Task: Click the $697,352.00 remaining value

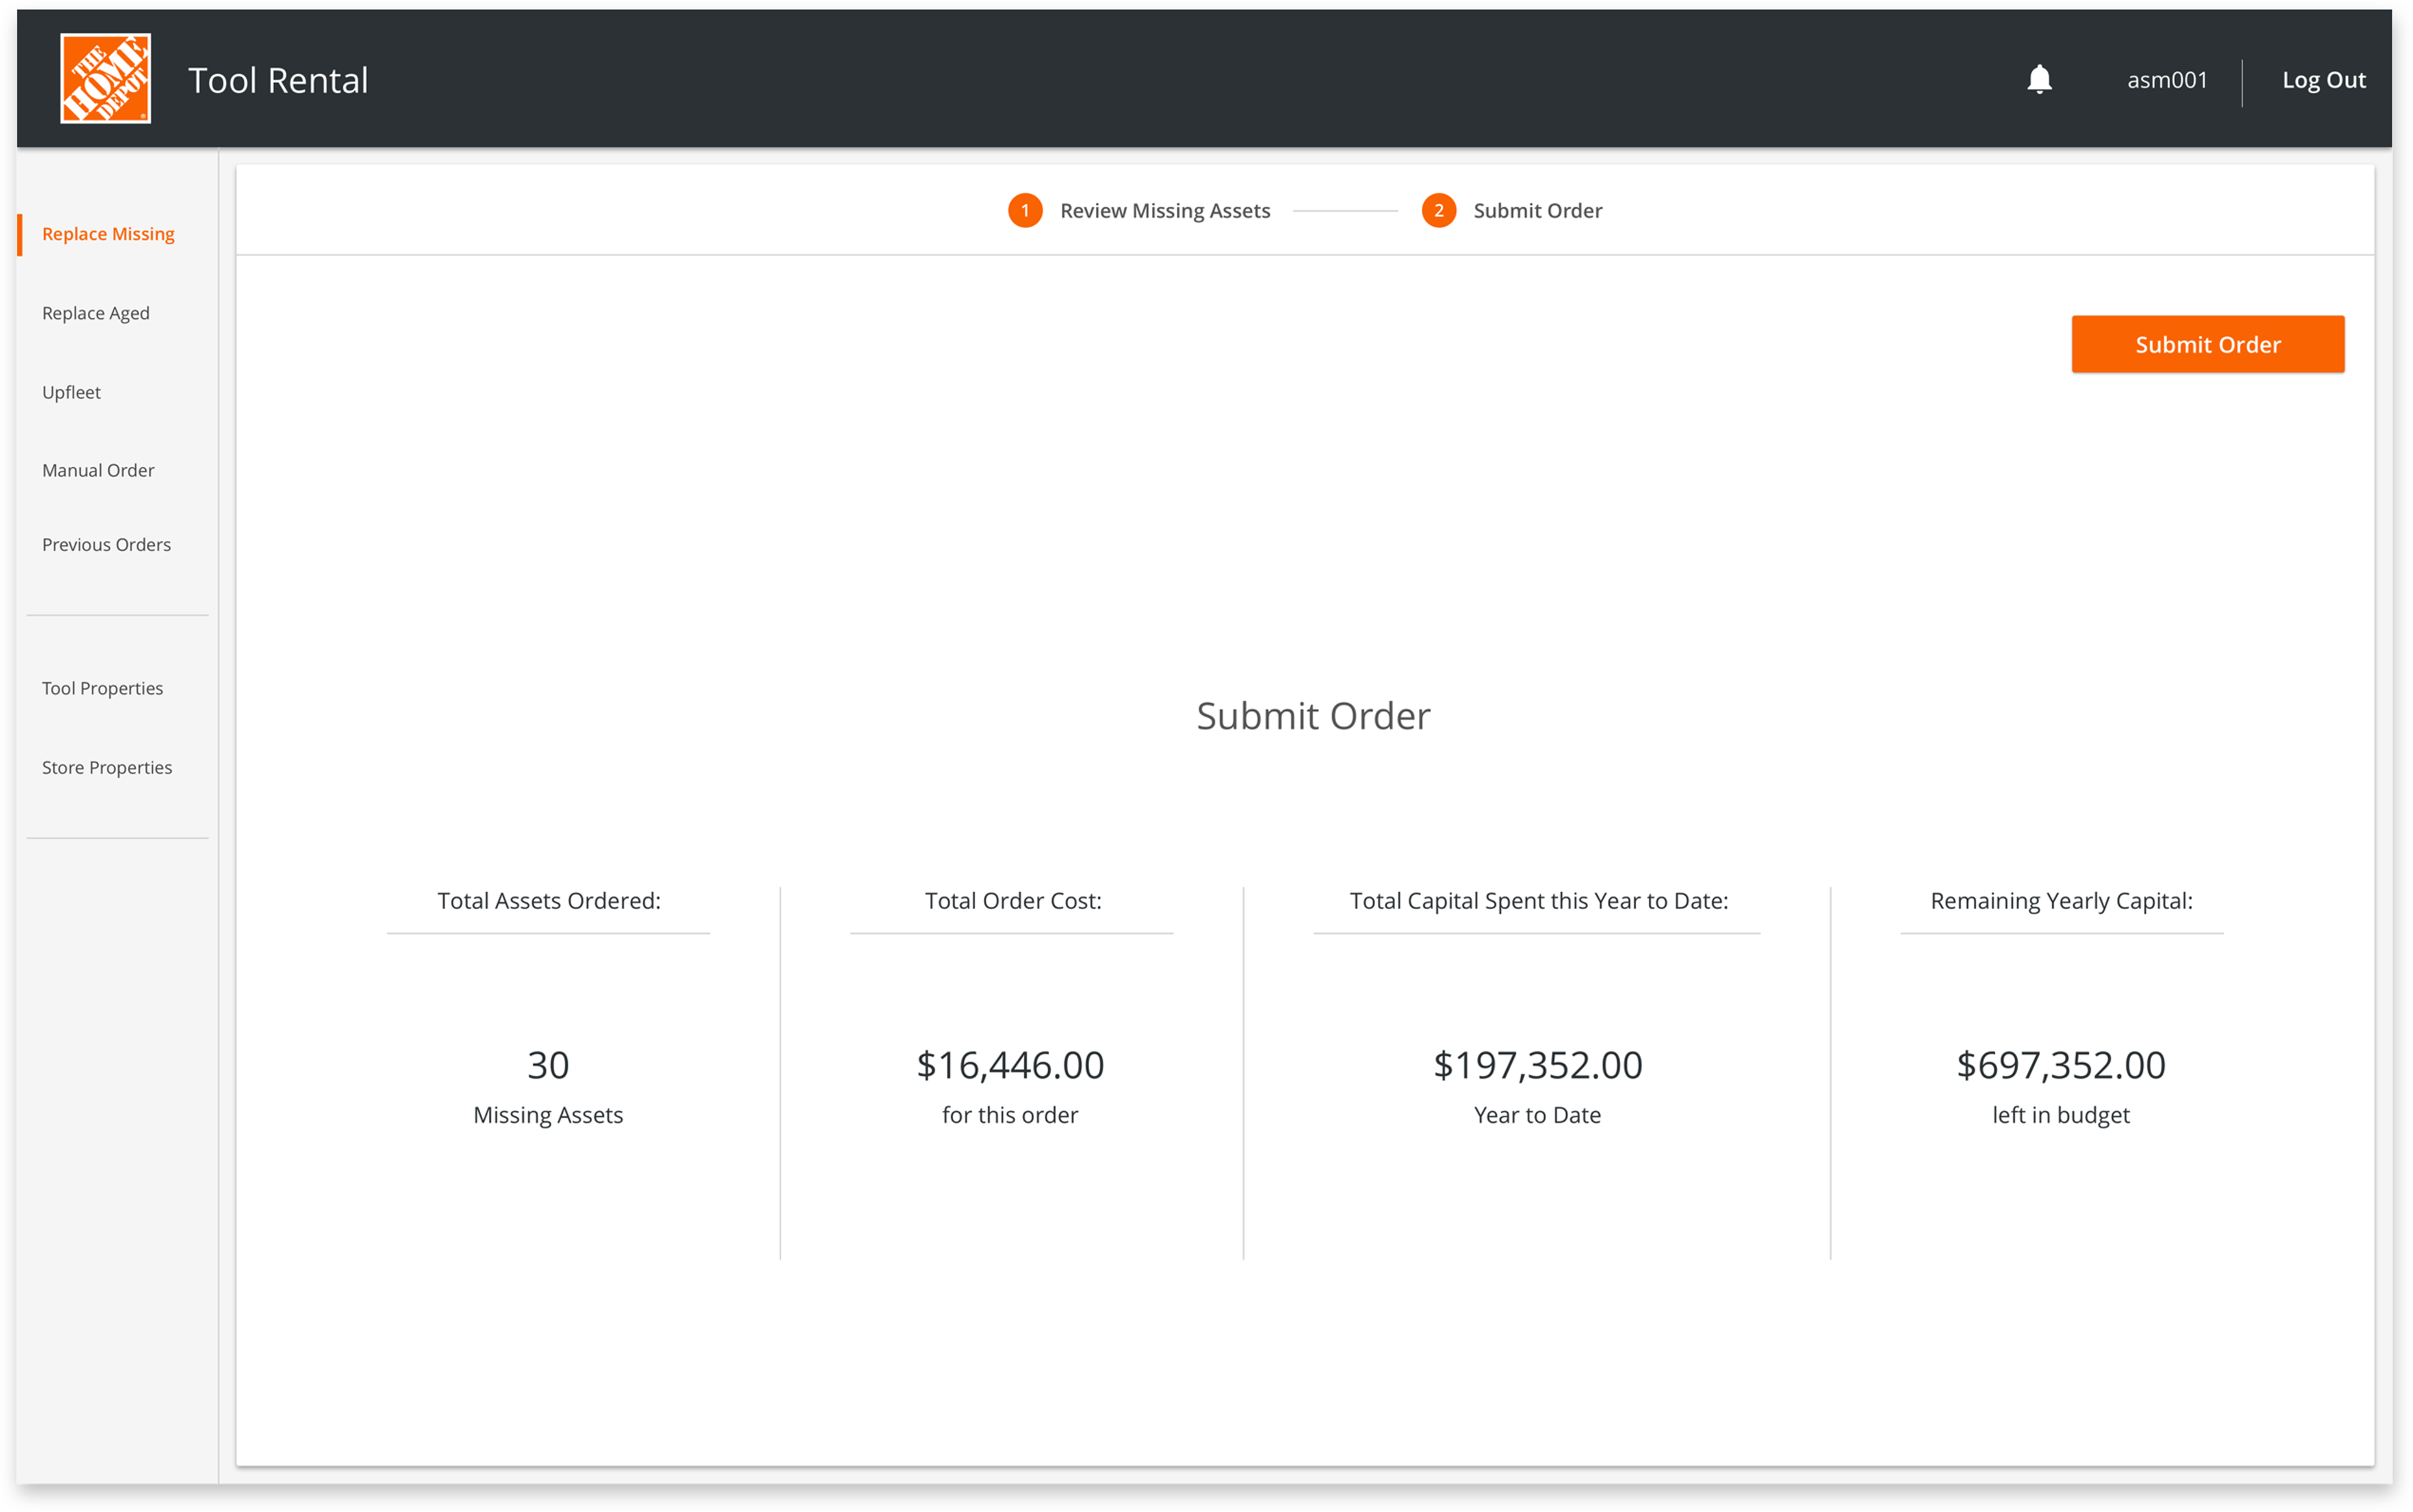Action: pos(2061,1065)
